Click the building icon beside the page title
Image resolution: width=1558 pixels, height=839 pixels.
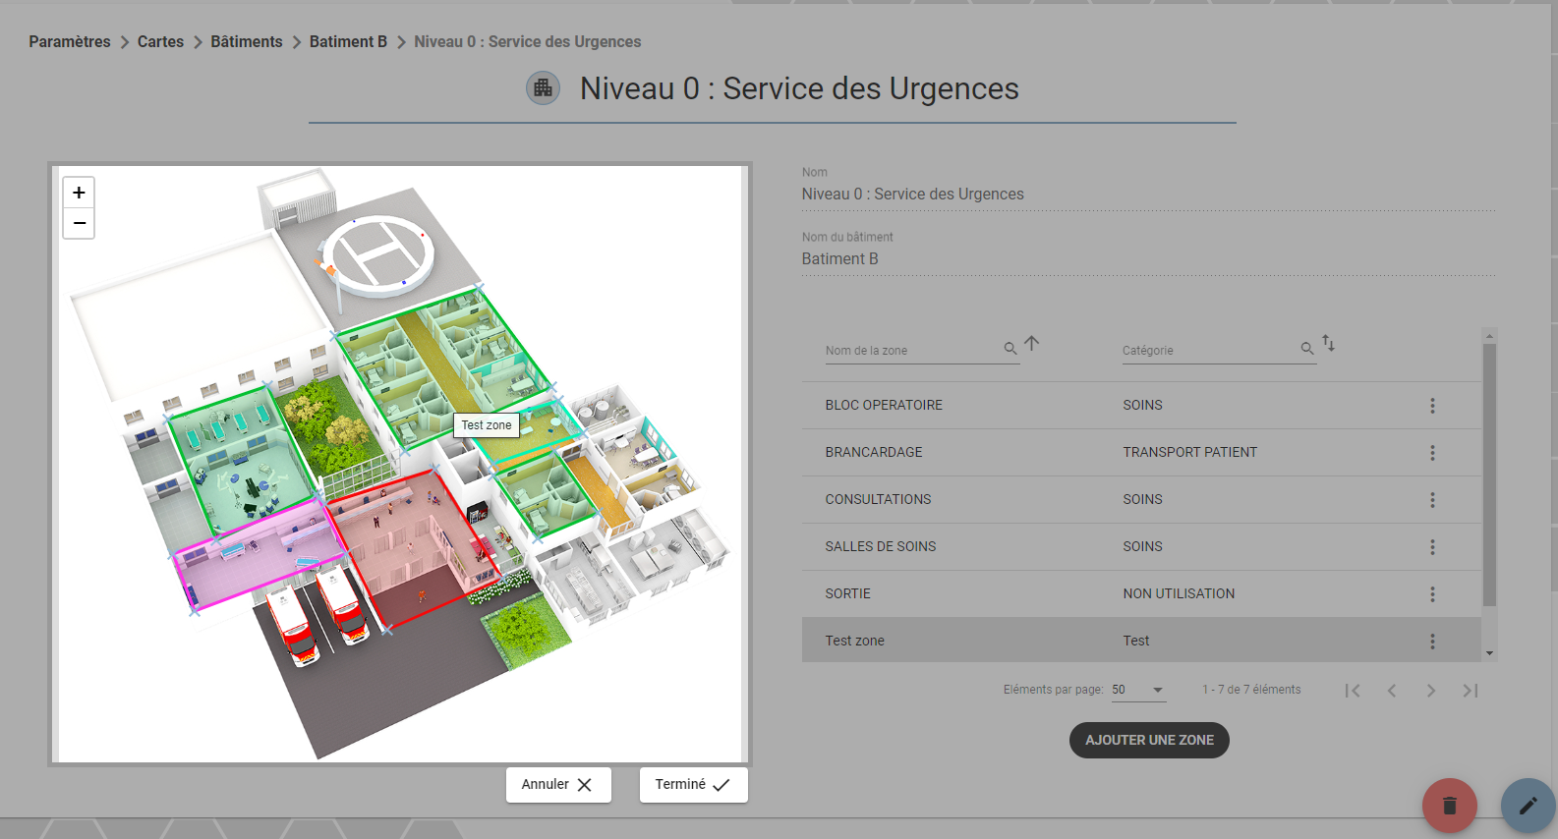[x=543, y=88]
